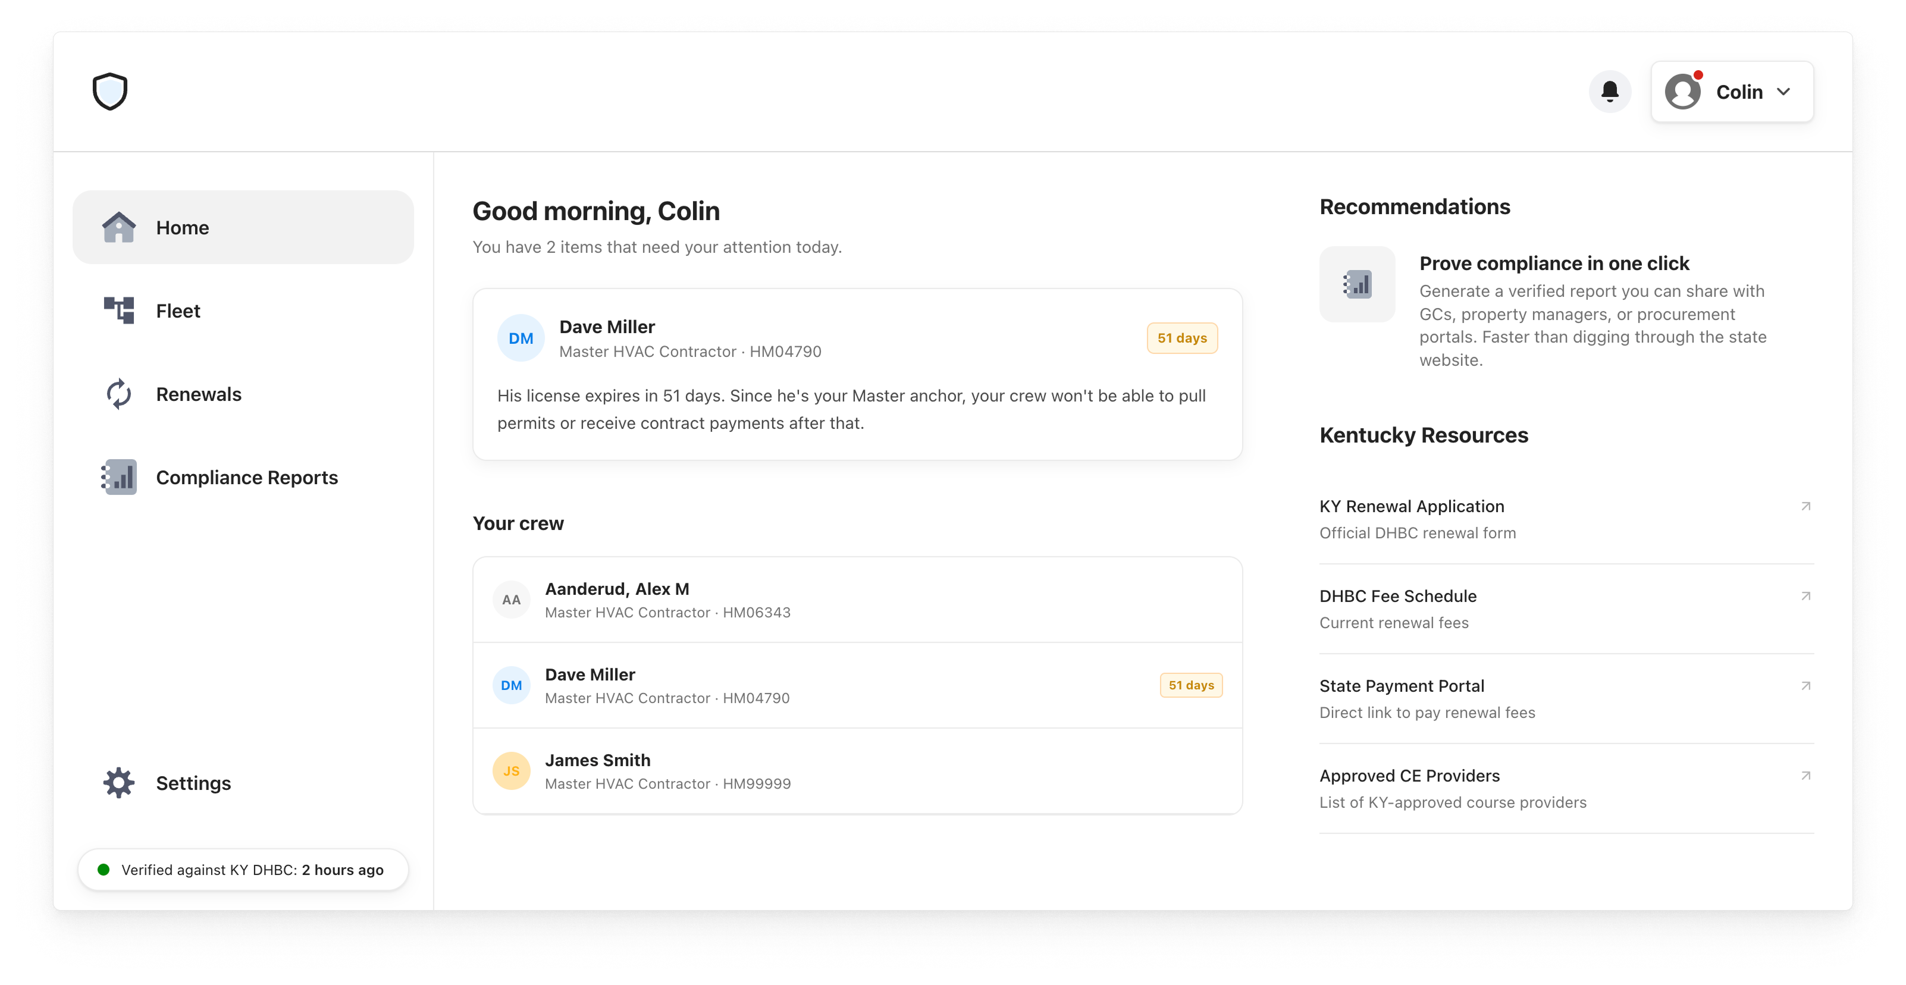Click the Renewals refresh icon
Viewport: 1906px width, 985px height.
pos(118,394)
